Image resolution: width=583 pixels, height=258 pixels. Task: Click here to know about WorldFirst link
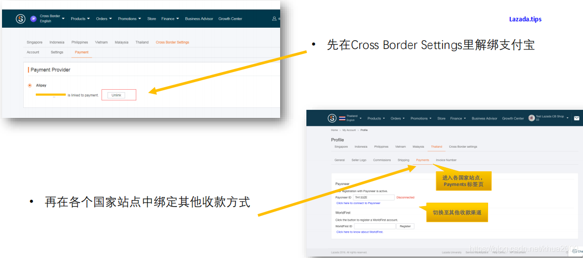(x=359, y=232)
